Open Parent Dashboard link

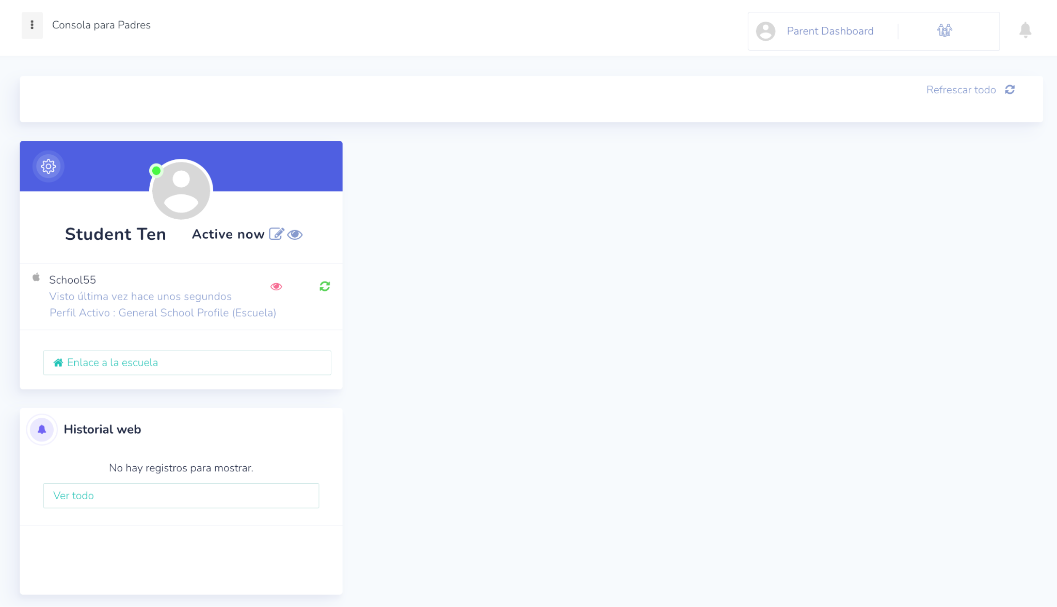tap(830, 31)
